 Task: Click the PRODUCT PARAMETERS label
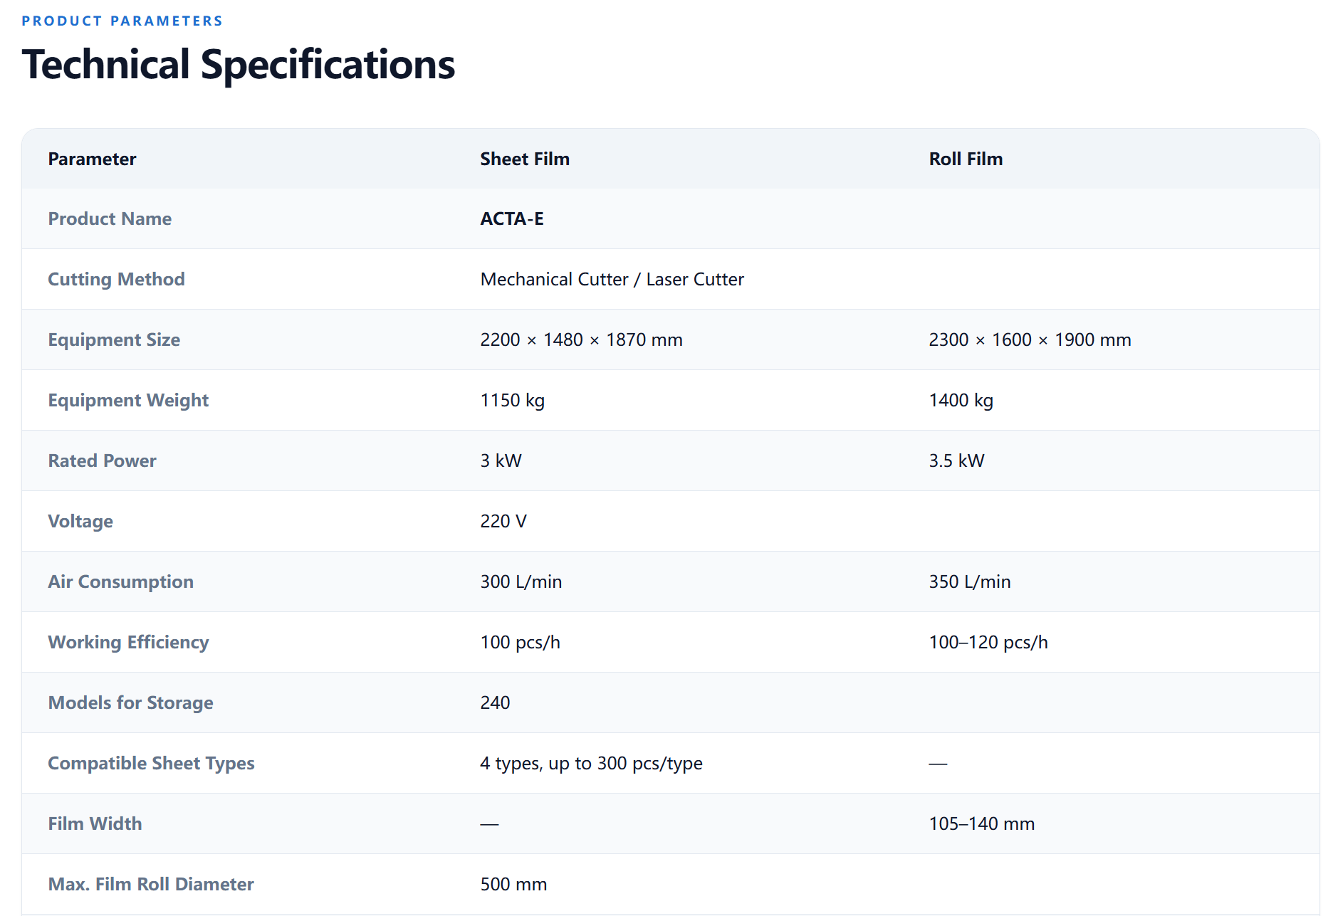click(x=122, y=21)
